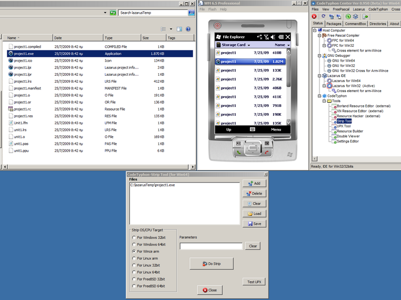Click the red power button on the phone emulator
The image size is (401, 300).
[217, 26]
